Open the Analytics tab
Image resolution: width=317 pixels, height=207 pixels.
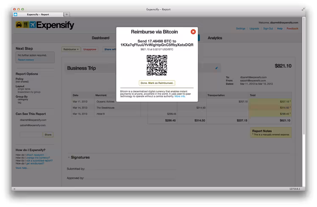pyautogui.click(x=215, y=38)
